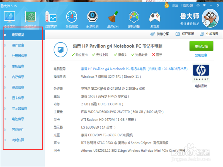The width and height of the screenshot is (223, 167).
Task: Click the 电脑品牌 label under HP logo
Action: tap(201, 86)
